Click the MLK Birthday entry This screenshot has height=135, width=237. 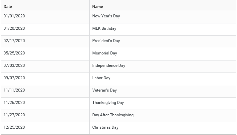pyautogui.click(x=104, y=28)
